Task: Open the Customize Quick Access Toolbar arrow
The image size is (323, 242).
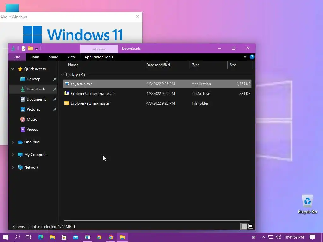Action: click(36, 49)
